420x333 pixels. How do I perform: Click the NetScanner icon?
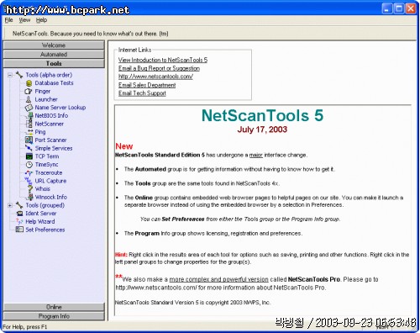(x=29, y=124)
